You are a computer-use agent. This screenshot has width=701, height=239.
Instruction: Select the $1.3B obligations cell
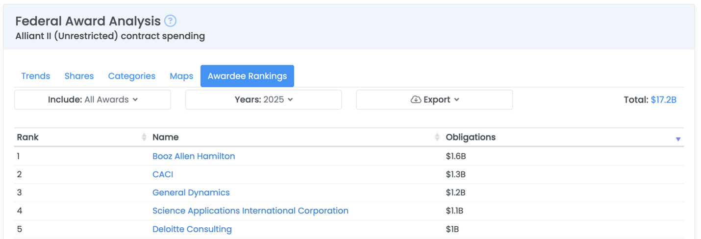[x=455, y=174]
